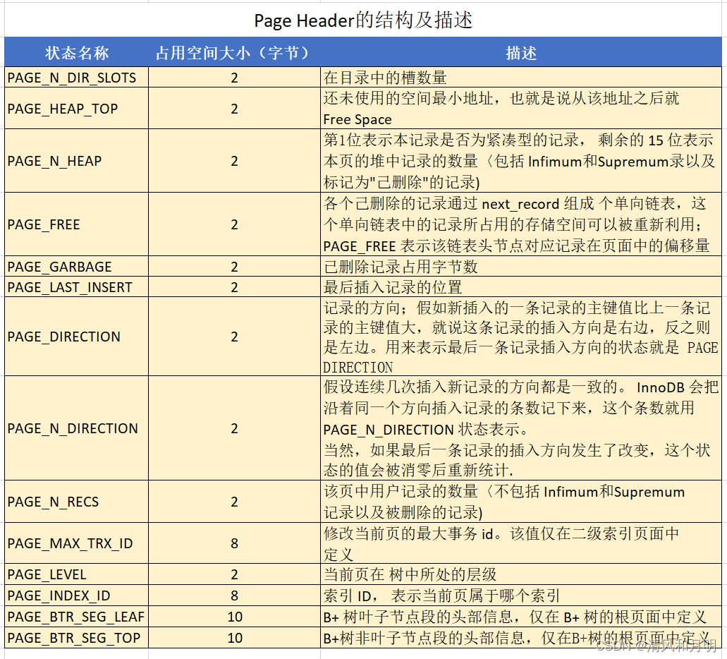
Task: Click description '索引 ID， 表示当前页属于哪个索引'
Action: (x=521, y=595)
